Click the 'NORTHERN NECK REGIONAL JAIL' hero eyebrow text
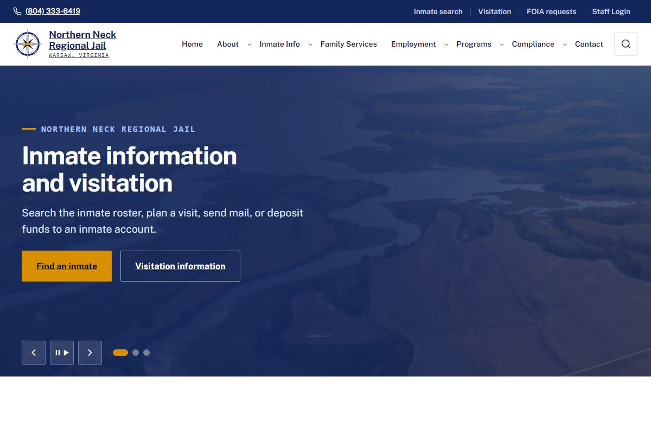The height and width of the screenshot is (434, 651). (x=118, y=129)
